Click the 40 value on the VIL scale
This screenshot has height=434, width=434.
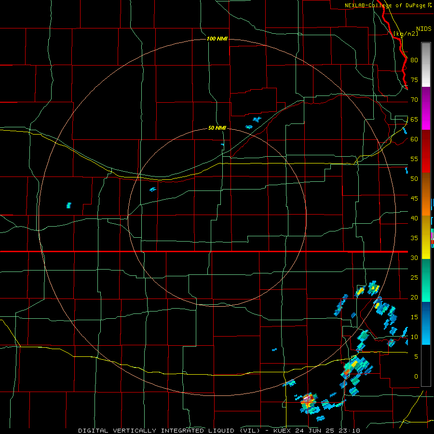coord(414,218)
